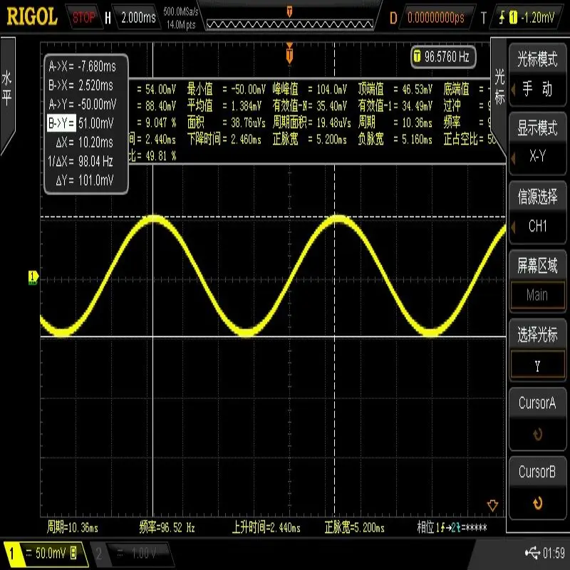Click the waveform memory overview bar
Viewport: 570px width, 570px height.
coord(290,24)
